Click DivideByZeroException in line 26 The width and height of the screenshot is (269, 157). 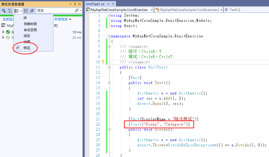191,145
